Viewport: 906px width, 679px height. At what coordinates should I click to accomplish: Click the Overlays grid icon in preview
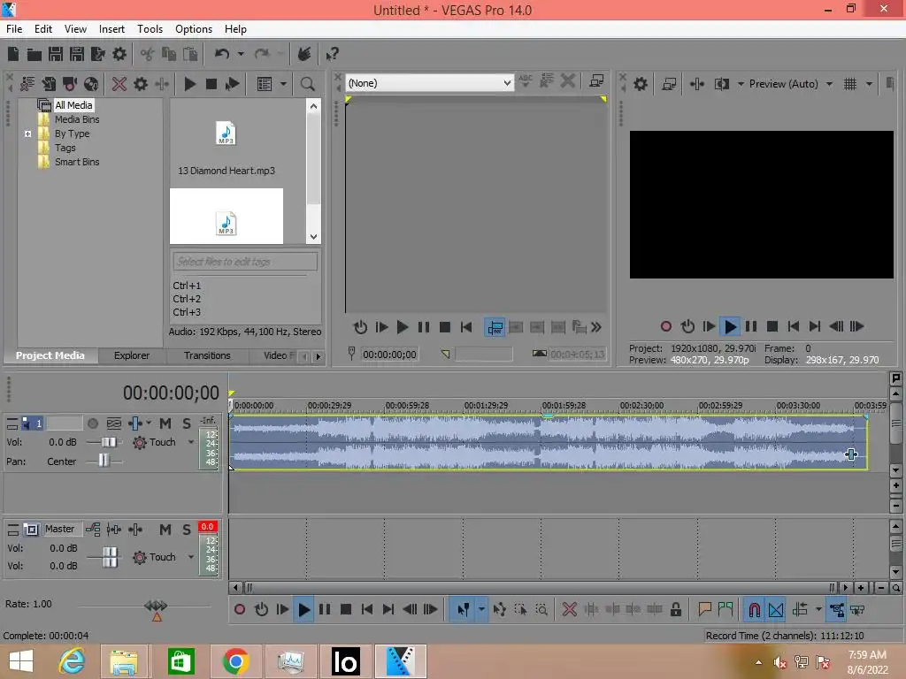[850, 84]
